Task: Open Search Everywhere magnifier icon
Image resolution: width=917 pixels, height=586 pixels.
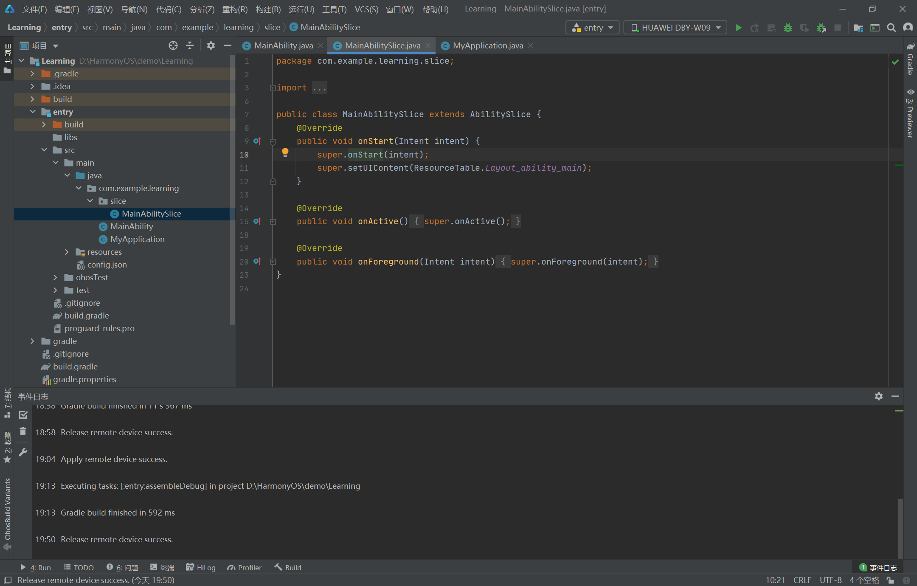Action: [x=891, y=28]
